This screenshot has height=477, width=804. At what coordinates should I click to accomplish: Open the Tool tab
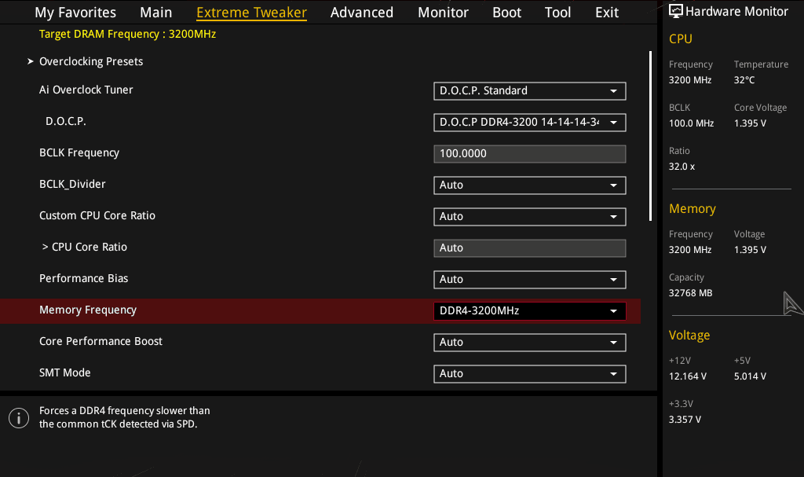pos(557,13)
